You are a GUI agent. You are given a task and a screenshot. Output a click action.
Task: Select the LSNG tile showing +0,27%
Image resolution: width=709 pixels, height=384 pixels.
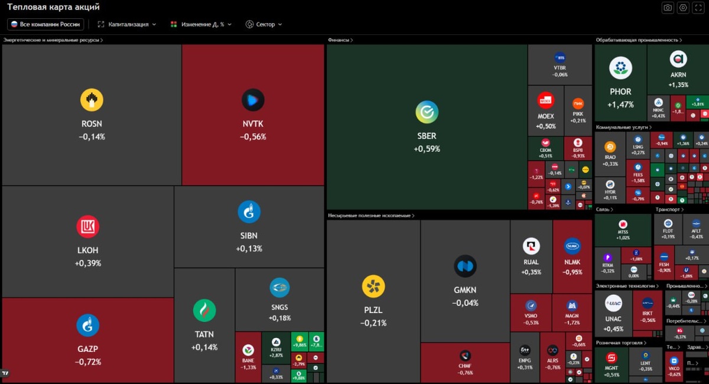tap(638, 147)
